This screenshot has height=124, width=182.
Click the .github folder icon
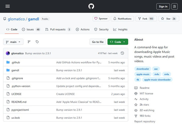tap(8, 62)
